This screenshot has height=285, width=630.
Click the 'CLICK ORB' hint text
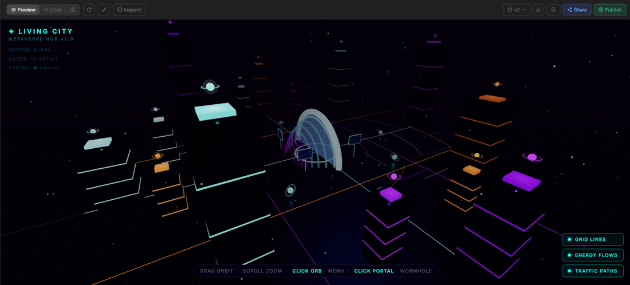click(307, 271)
